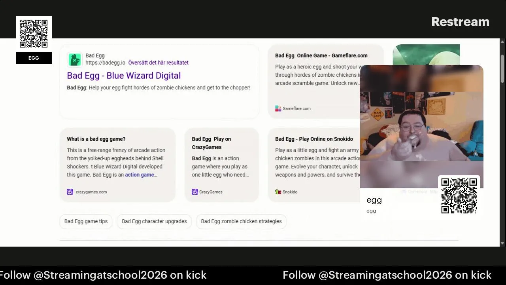This screenshot has height=285, width=506.
Task: Click the crazygames.com purple favicon icon
Action: (70, 192)
